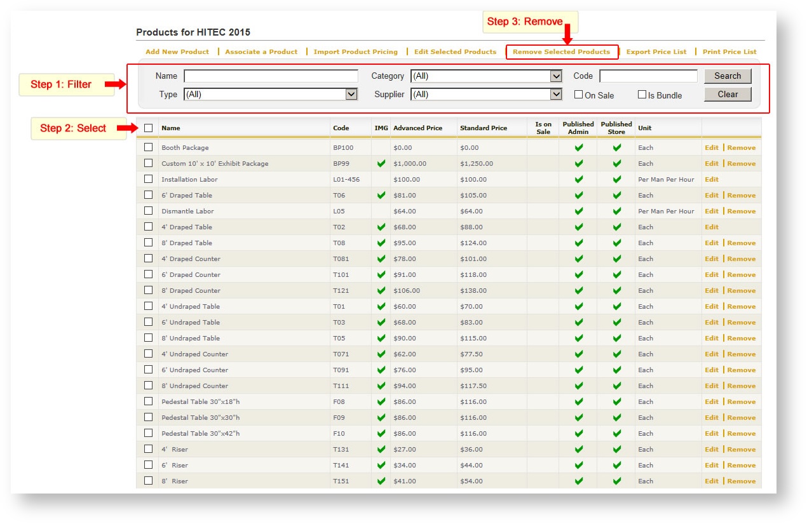The height and width of the screenshot is (524, 807).
Task: Click the Search button
Action: pos(727,76)
